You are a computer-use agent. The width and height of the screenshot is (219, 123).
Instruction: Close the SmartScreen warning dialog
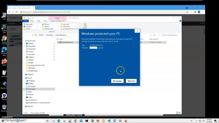point(137,31)
